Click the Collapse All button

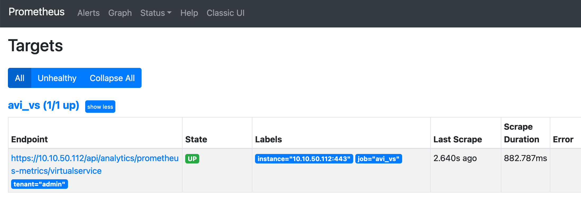112,78
